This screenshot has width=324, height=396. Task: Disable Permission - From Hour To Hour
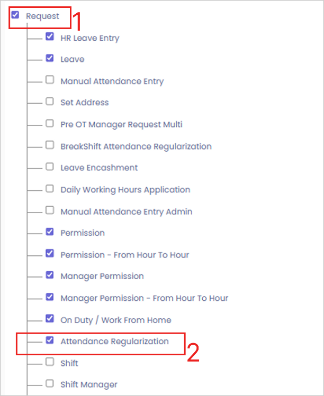(50, 254)
